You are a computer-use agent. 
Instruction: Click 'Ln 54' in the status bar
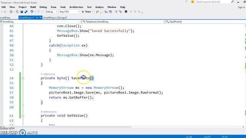(x=189, y=137)
